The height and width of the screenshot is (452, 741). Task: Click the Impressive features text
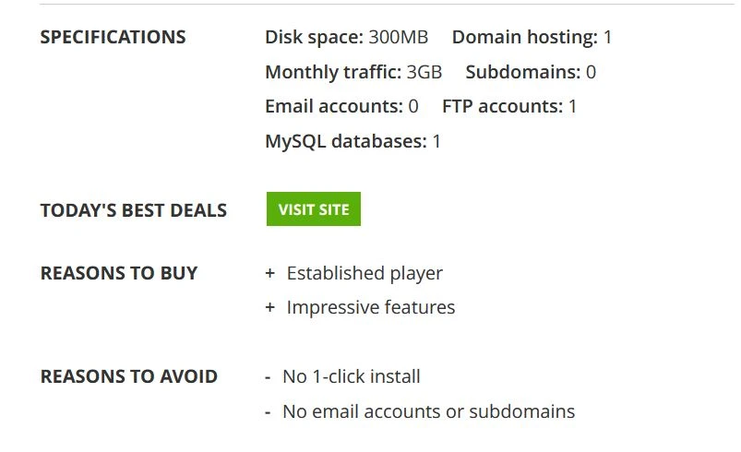(371, 307)
